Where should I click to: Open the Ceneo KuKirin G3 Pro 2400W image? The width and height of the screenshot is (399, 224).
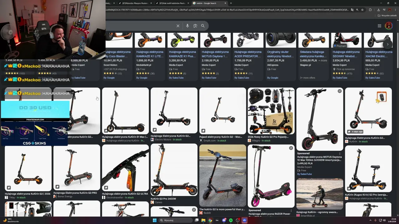(x=174, y=170)
